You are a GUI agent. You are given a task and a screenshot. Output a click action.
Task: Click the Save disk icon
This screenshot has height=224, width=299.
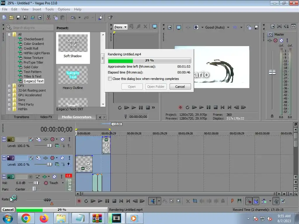18,17
